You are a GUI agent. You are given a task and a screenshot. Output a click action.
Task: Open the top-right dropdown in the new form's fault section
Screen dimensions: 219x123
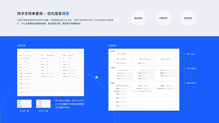click(x=171, y=86)
